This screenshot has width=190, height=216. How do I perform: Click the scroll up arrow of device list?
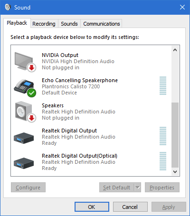tap(175, 50)
